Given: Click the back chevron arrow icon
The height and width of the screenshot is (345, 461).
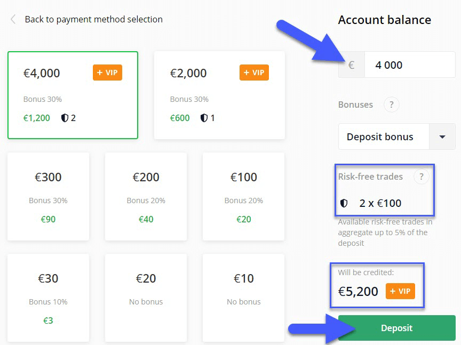Looking at the screenshot, I should (x=13, y=19).
